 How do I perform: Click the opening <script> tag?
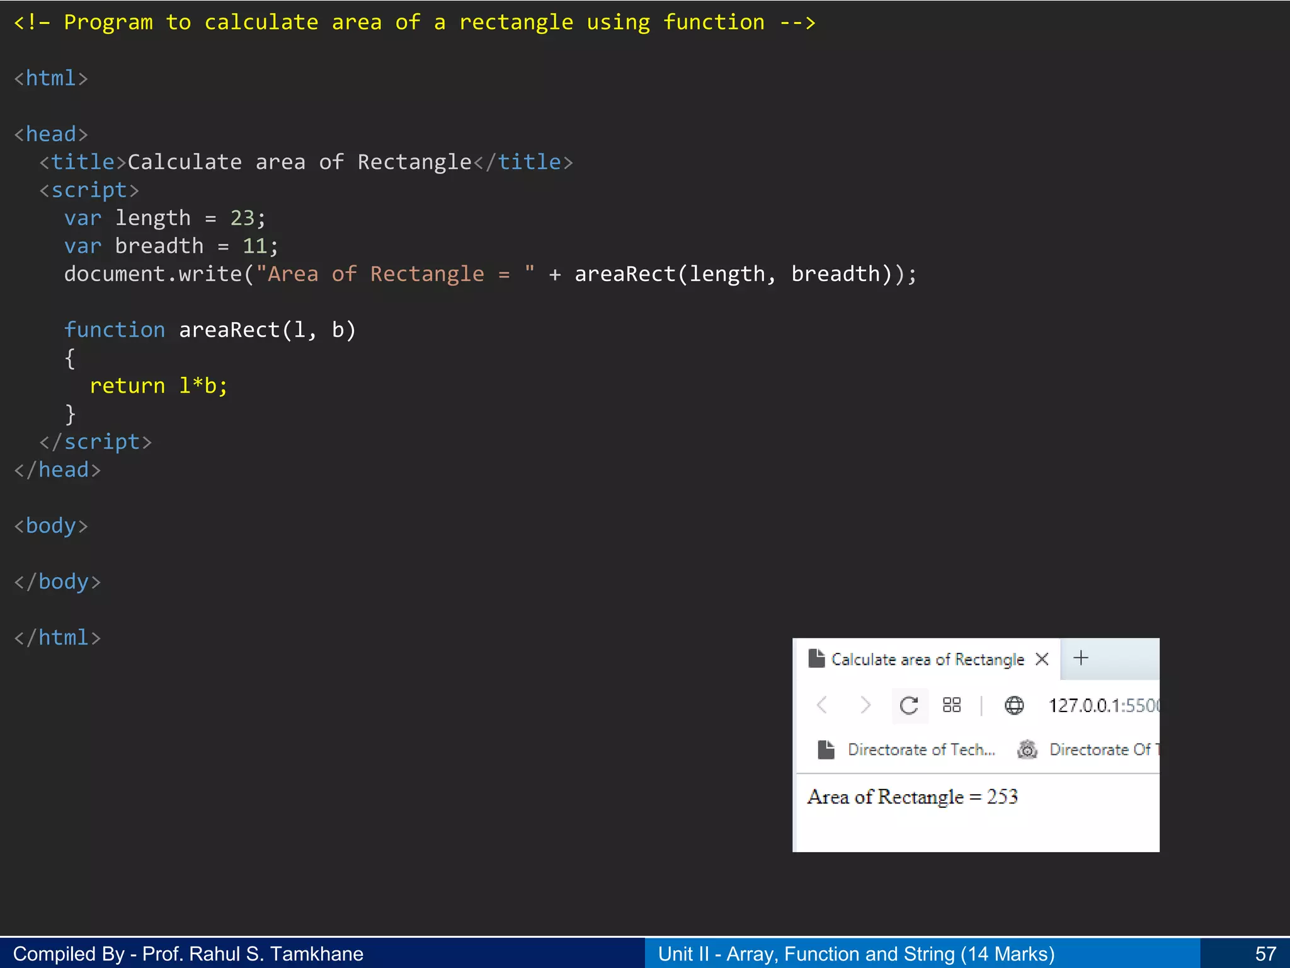tap(89, 190)
